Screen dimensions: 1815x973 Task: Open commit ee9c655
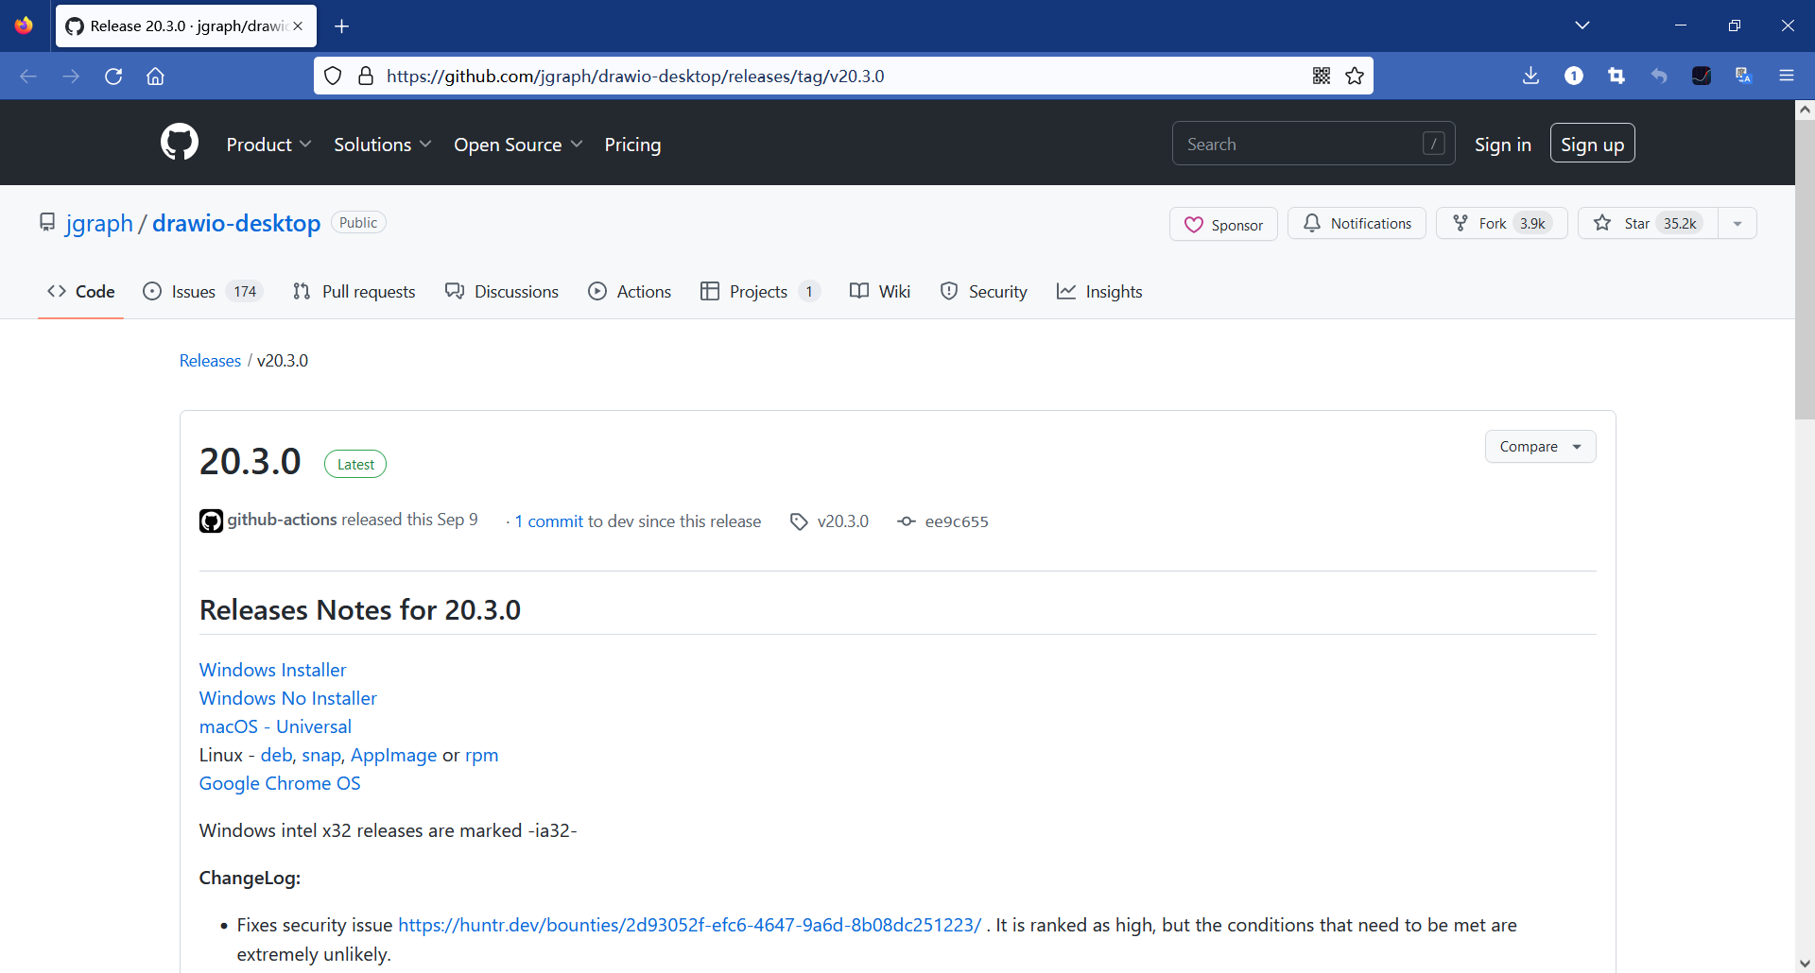956,521
